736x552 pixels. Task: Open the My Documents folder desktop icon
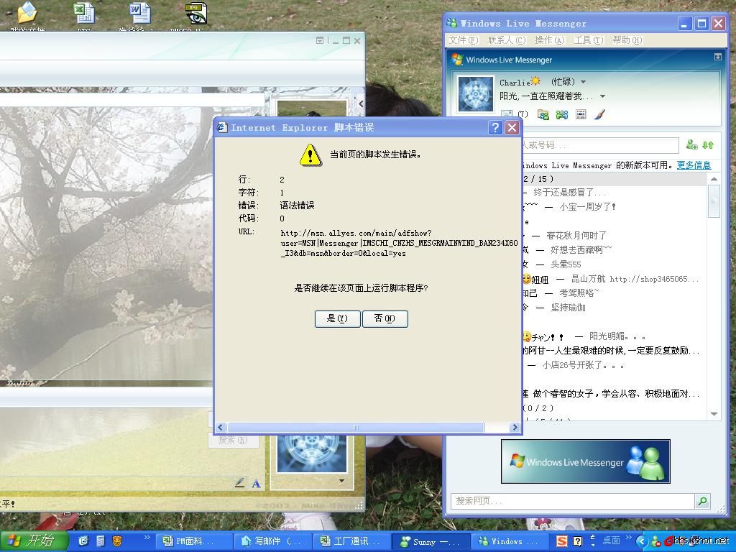pyautogui.click(x=28, y=14)
